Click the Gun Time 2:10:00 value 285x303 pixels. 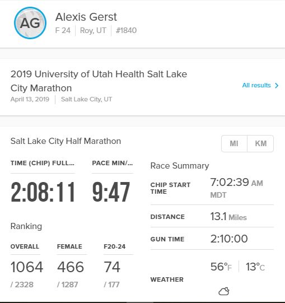click(x=229, y=239)
